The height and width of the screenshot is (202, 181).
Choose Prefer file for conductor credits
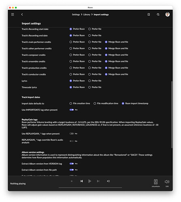click(x=95, y=74)
